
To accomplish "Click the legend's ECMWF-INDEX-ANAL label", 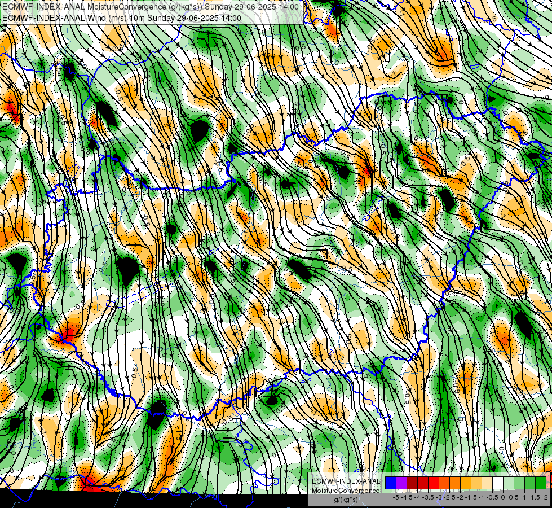I will point(346,481).
